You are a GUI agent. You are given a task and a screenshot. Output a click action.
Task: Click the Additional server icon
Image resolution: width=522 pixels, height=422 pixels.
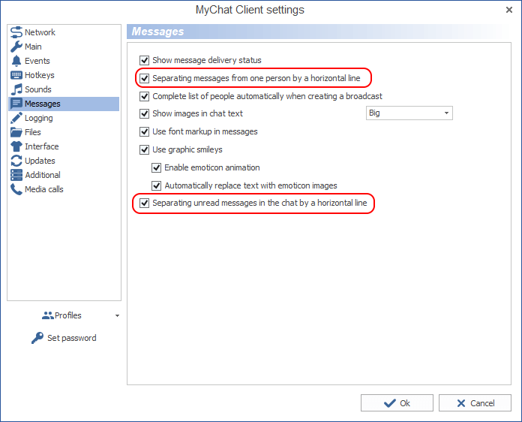[x=16, y=175]
